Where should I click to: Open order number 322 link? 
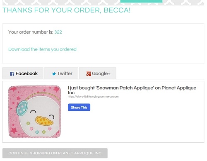coord(58,32)
